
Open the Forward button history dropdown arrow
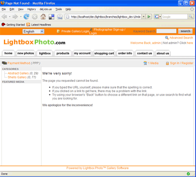click(21, 17)
